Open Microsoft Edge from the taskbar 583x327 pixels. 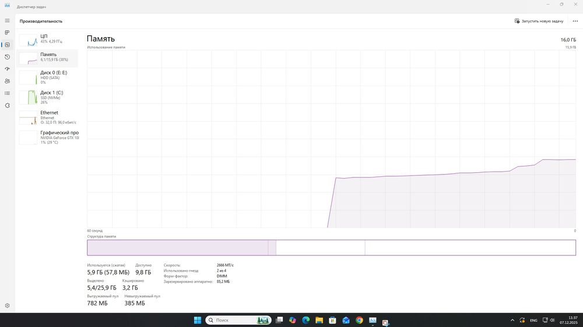click(x=306, y=320)
